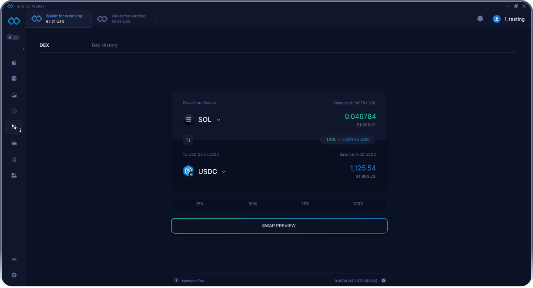Click the $1,993.23 value text
The image size is (533, 288).
[365, 177]
